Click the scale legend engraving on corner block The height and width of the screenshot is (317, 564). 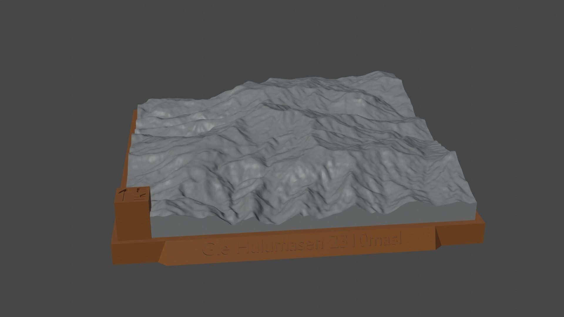click(x=140, y=194)
